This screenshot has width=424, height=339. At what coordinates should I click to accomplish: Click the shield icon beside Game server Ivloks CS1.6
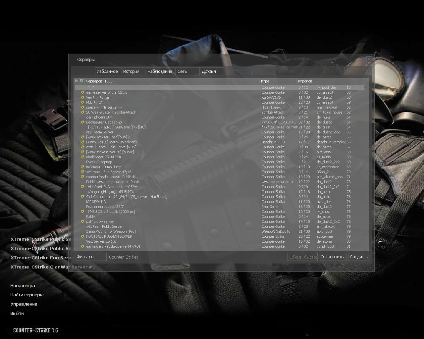(82, 92)
